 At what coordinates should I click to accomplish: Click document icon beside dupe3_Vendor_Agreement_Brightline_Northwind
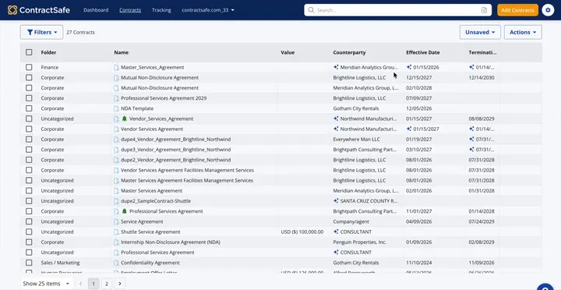116,150
